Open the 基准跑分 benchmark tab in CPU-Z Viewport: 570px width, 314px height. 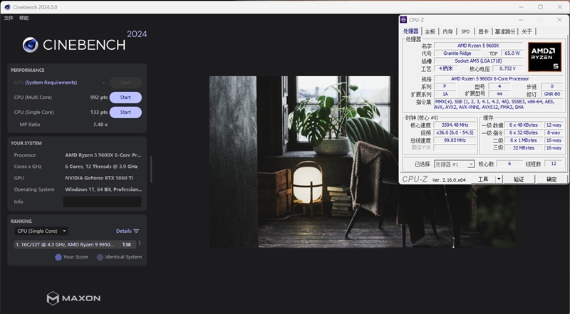(x=505, y=31)
